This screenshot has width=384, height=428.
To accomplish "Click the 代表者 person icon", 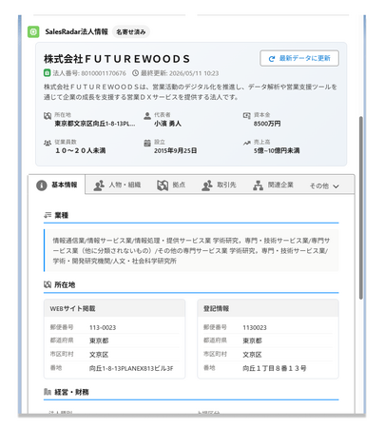I will [147, 116].
